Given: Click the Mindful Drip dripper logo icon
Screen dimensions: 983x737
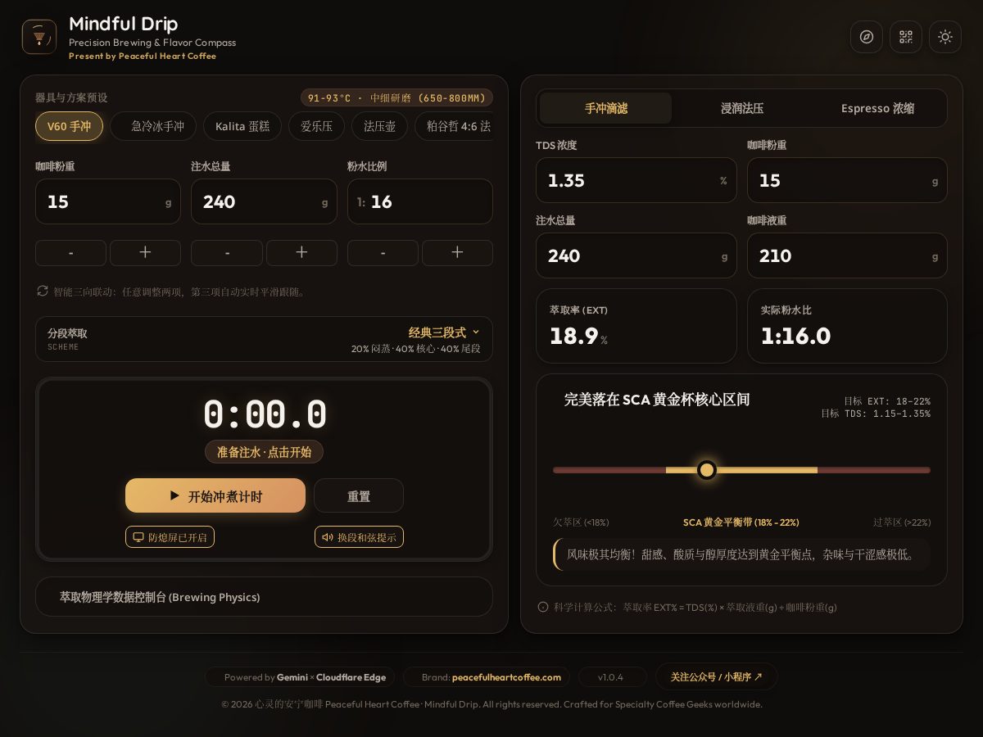Looking at the screenshot, I should (x=39, y=37).
